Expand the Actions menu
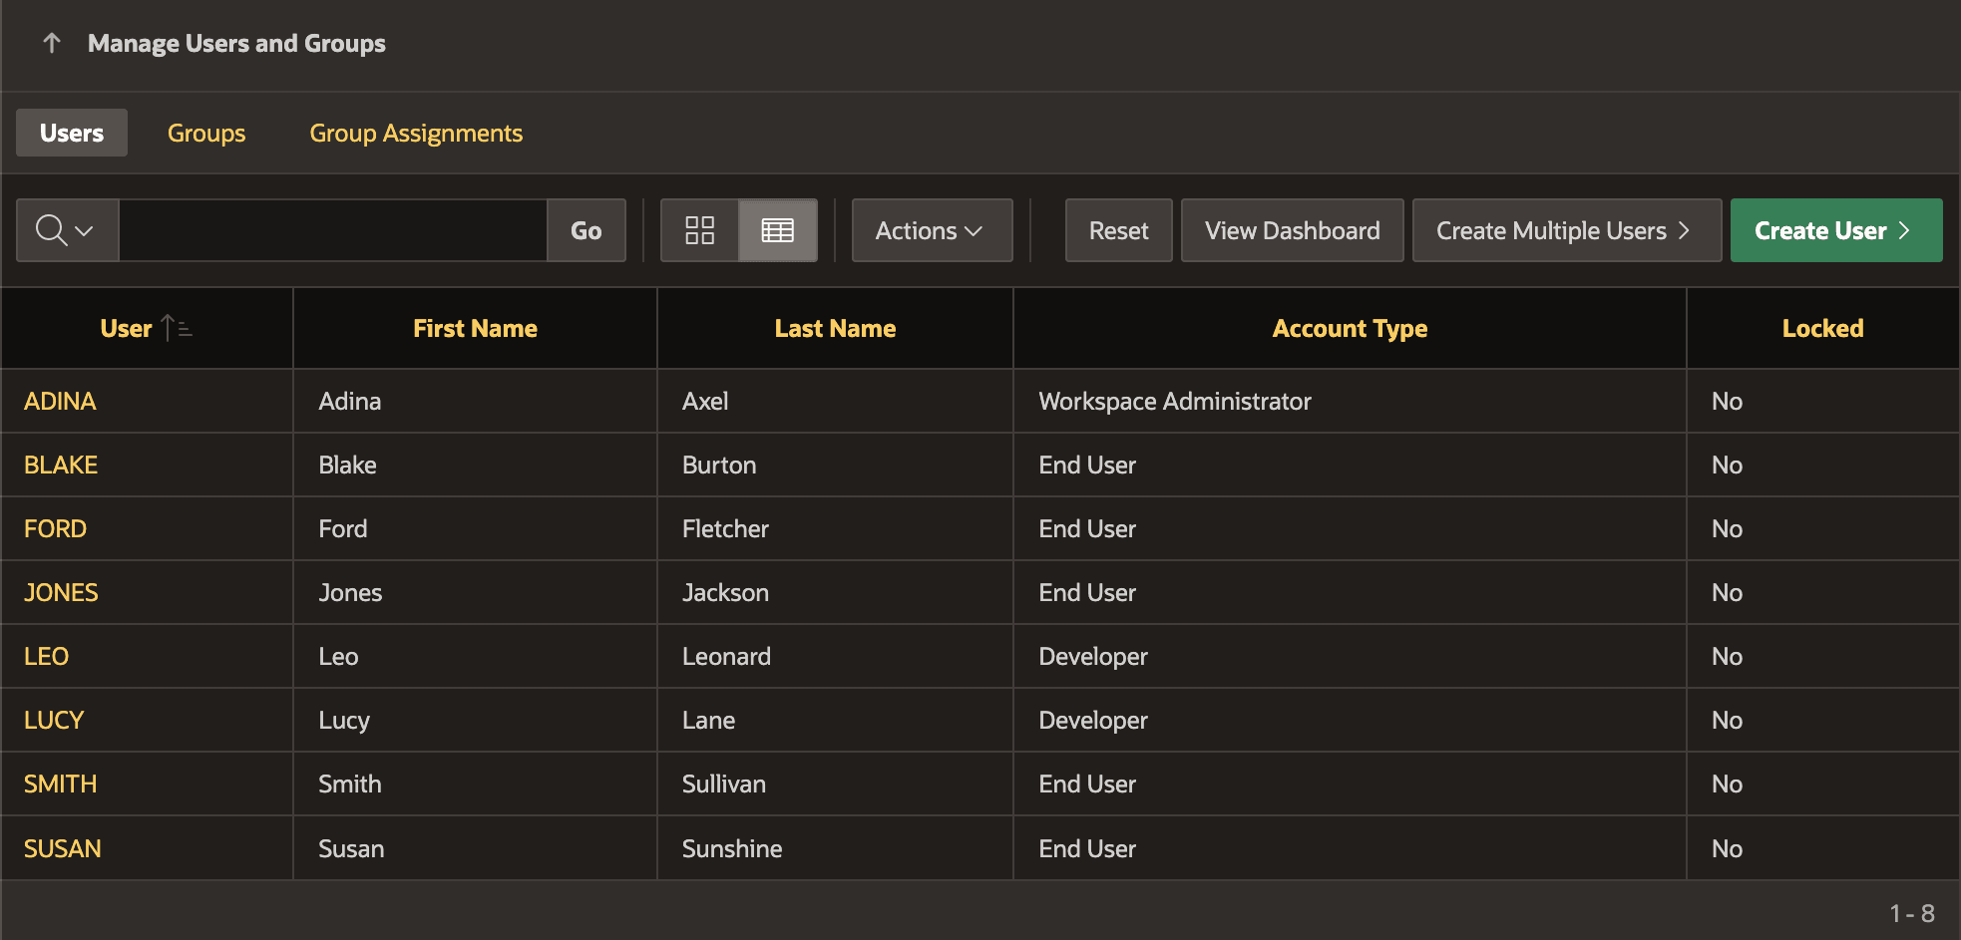 [x=932, y=230]
